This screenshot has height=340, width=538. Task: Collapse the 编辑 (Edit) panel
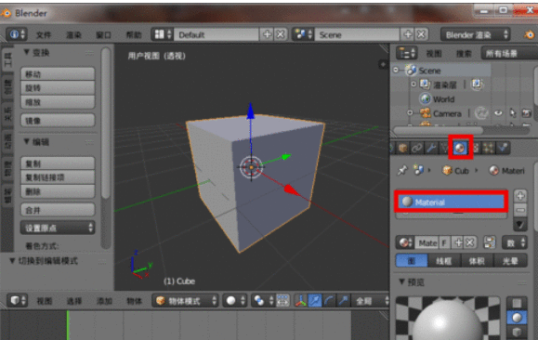coord(26,142)
